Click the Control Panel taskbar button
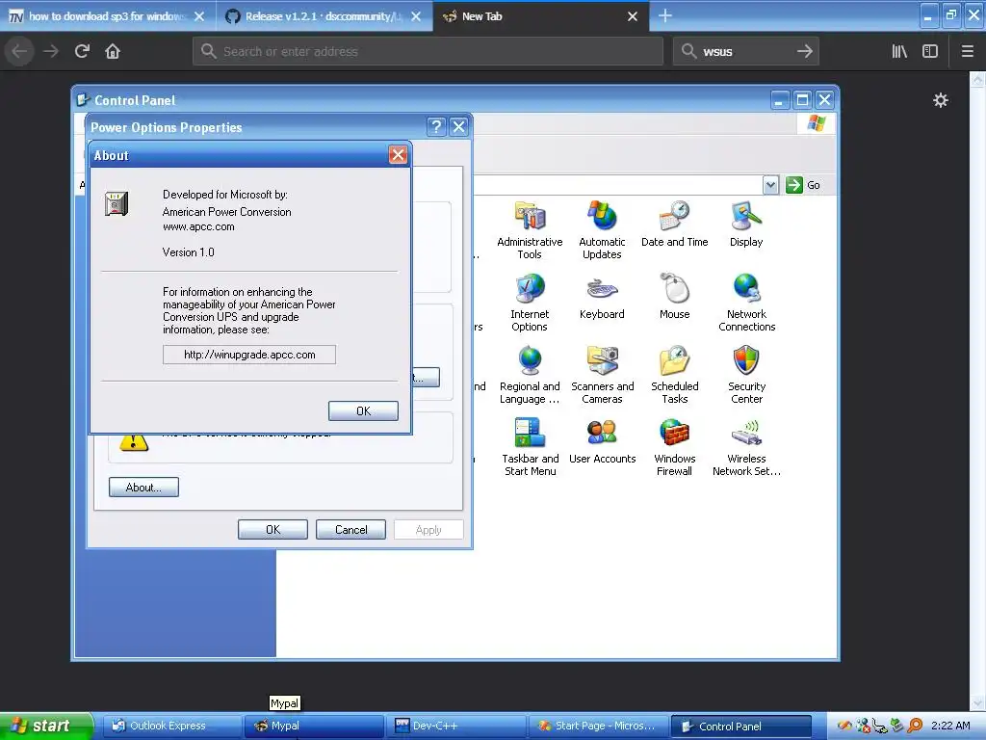This screenshot has width=986, height=740. tap(740, 726)
